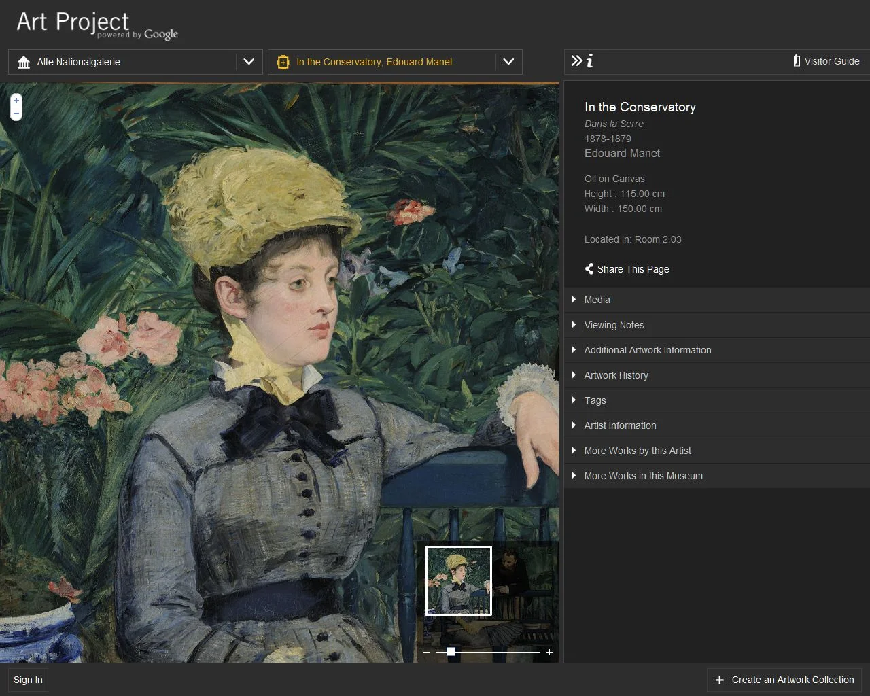This screenshot has width=870, height=696.
Task: Expand the Tags section
Action: click(x=595, y=400)
